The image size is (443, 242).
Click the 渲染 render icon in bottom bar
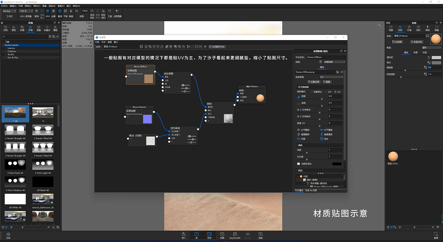260,235
